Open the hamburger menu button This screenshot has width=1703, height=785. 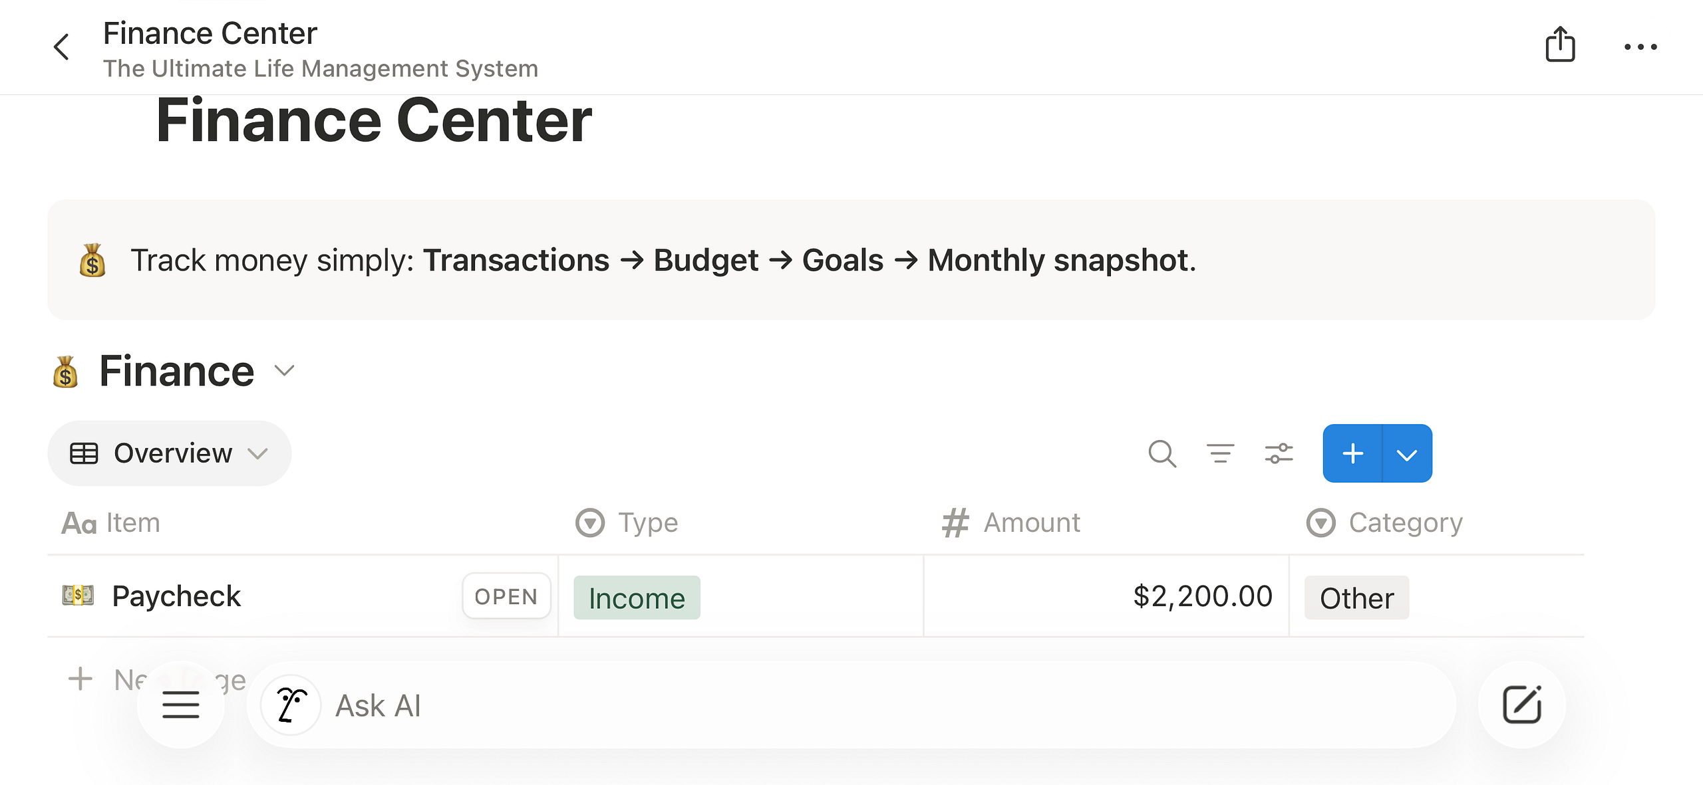tap(181, 705)
